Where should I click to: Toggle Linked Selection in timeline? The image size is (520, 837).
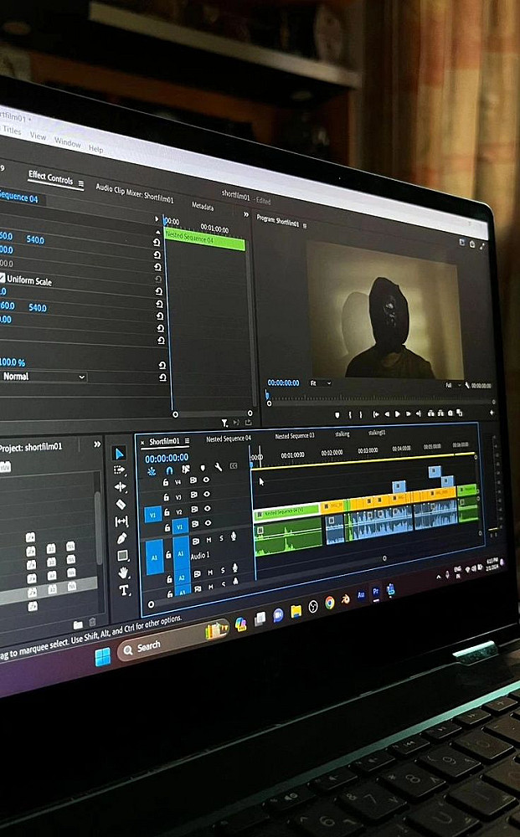tap(186, 470)
